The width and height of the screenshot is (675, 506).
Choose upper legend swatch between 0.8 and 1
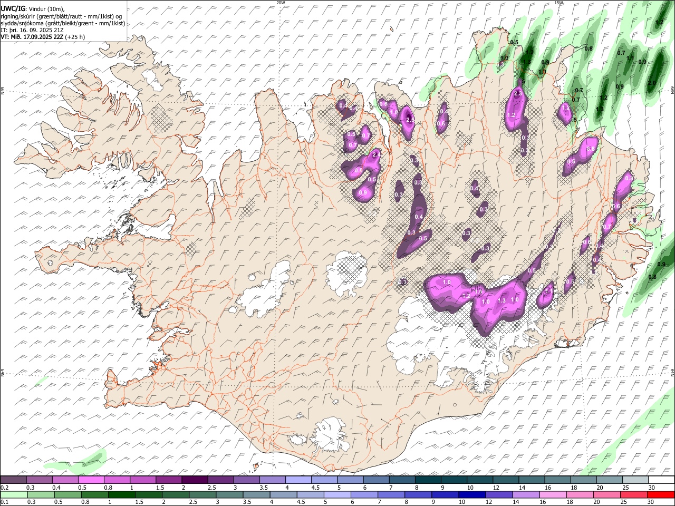tap(117, 480)
